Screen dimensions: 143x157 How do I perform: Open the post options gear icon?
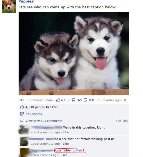[125, 100]
